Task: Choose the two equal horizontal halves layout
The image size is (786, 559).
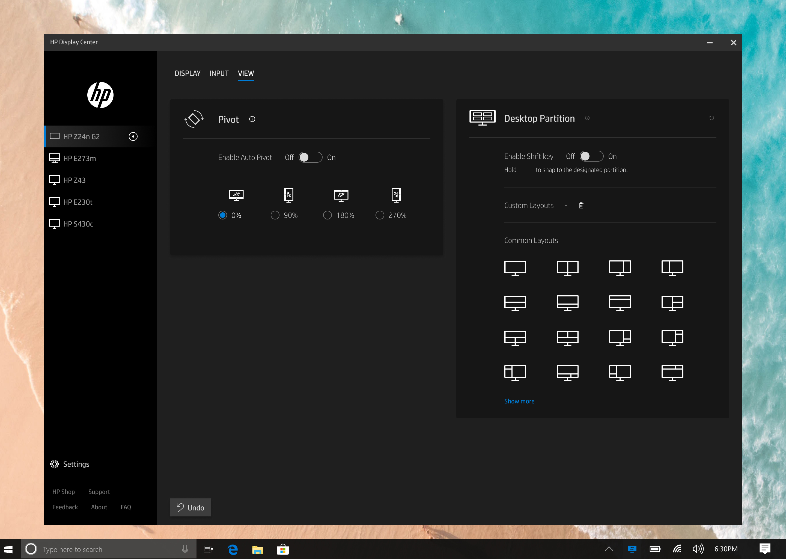Action: click(515, 303)
